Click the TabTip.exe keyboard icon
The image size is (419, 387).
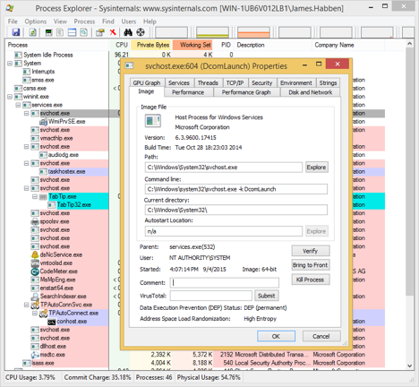pyautogui.click(x=43, y=196)
